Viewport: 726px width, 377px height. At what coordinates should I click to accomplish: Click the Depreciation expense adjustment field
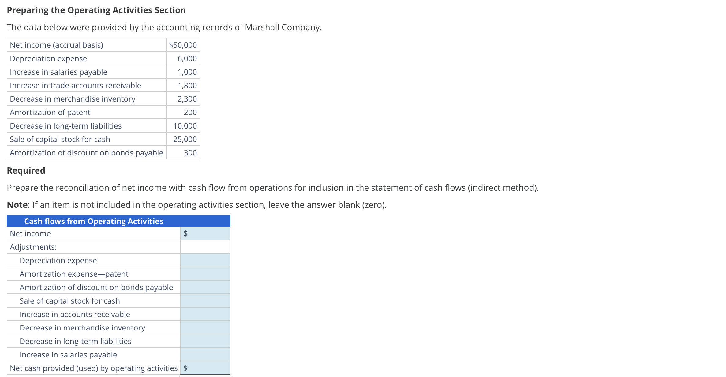point(205,260)
